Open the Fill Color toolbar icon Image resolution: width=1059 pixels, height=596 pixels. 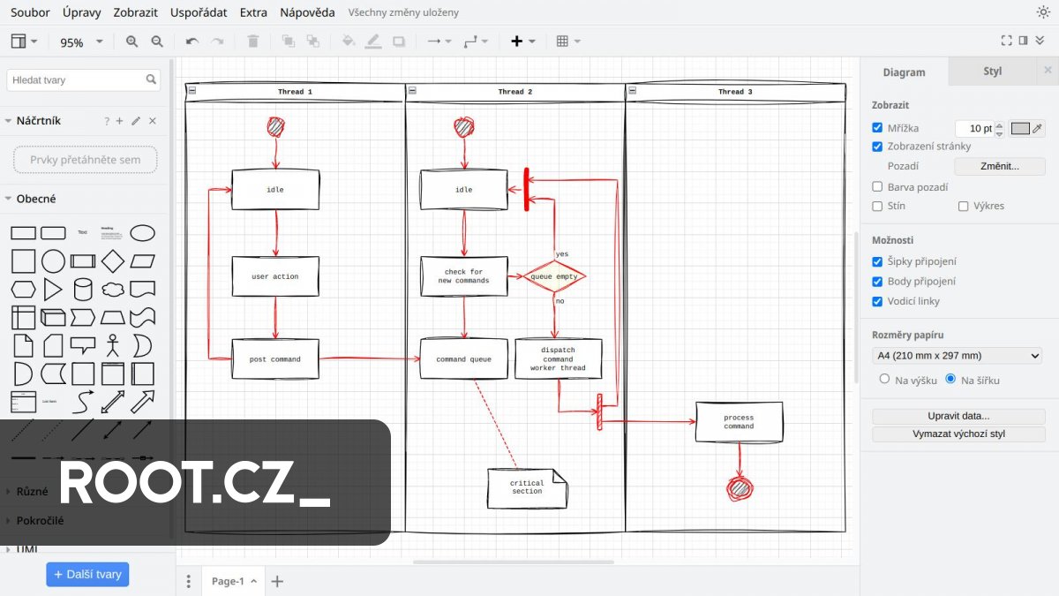click(x=347, y=41)
